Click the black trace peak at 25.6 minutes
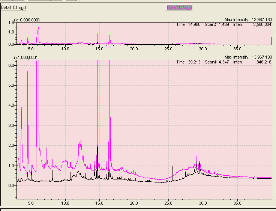The width and height of the screenshot is (276, 211). pyautogui.click(x=172, y=167)
